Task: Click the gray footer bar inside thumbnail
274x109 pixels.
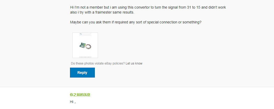Action: 85,57
